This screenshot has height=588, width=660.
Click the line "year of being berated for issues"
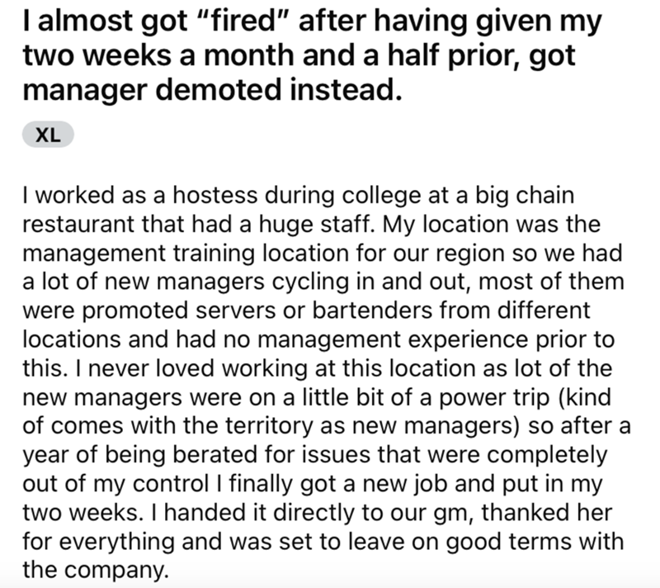point(315,455)
